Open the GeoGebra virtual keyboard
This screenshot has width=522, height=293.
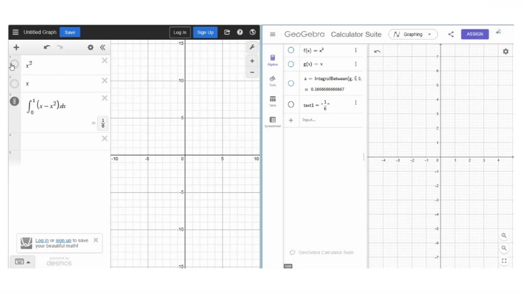(288, 266)
